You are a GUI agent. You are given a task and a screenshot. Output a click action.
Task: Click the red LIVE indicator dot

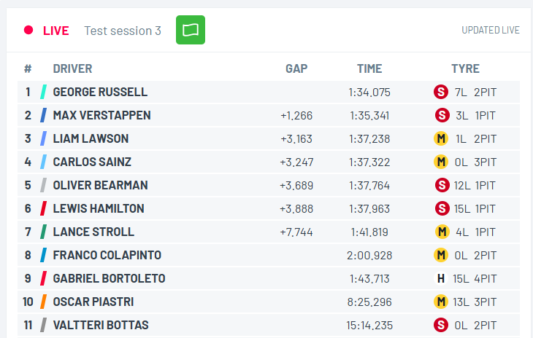28,30
